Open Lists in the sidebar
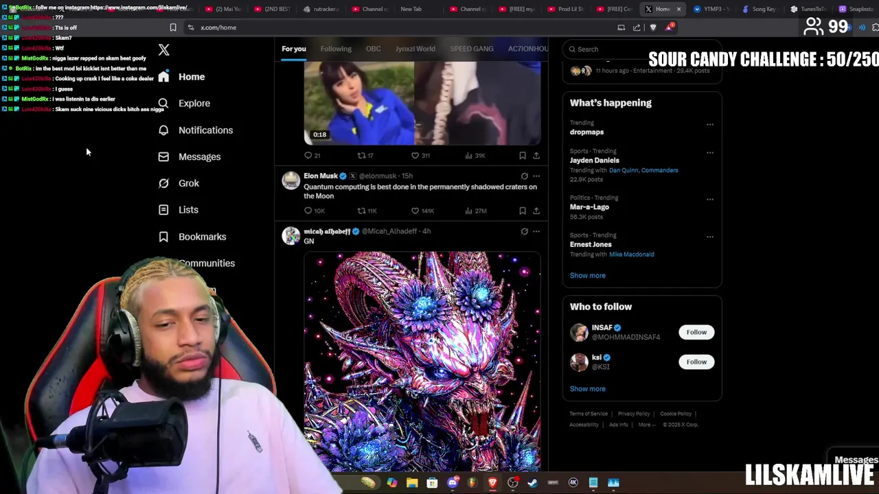 pyautogui.click(x=178, y=210)
